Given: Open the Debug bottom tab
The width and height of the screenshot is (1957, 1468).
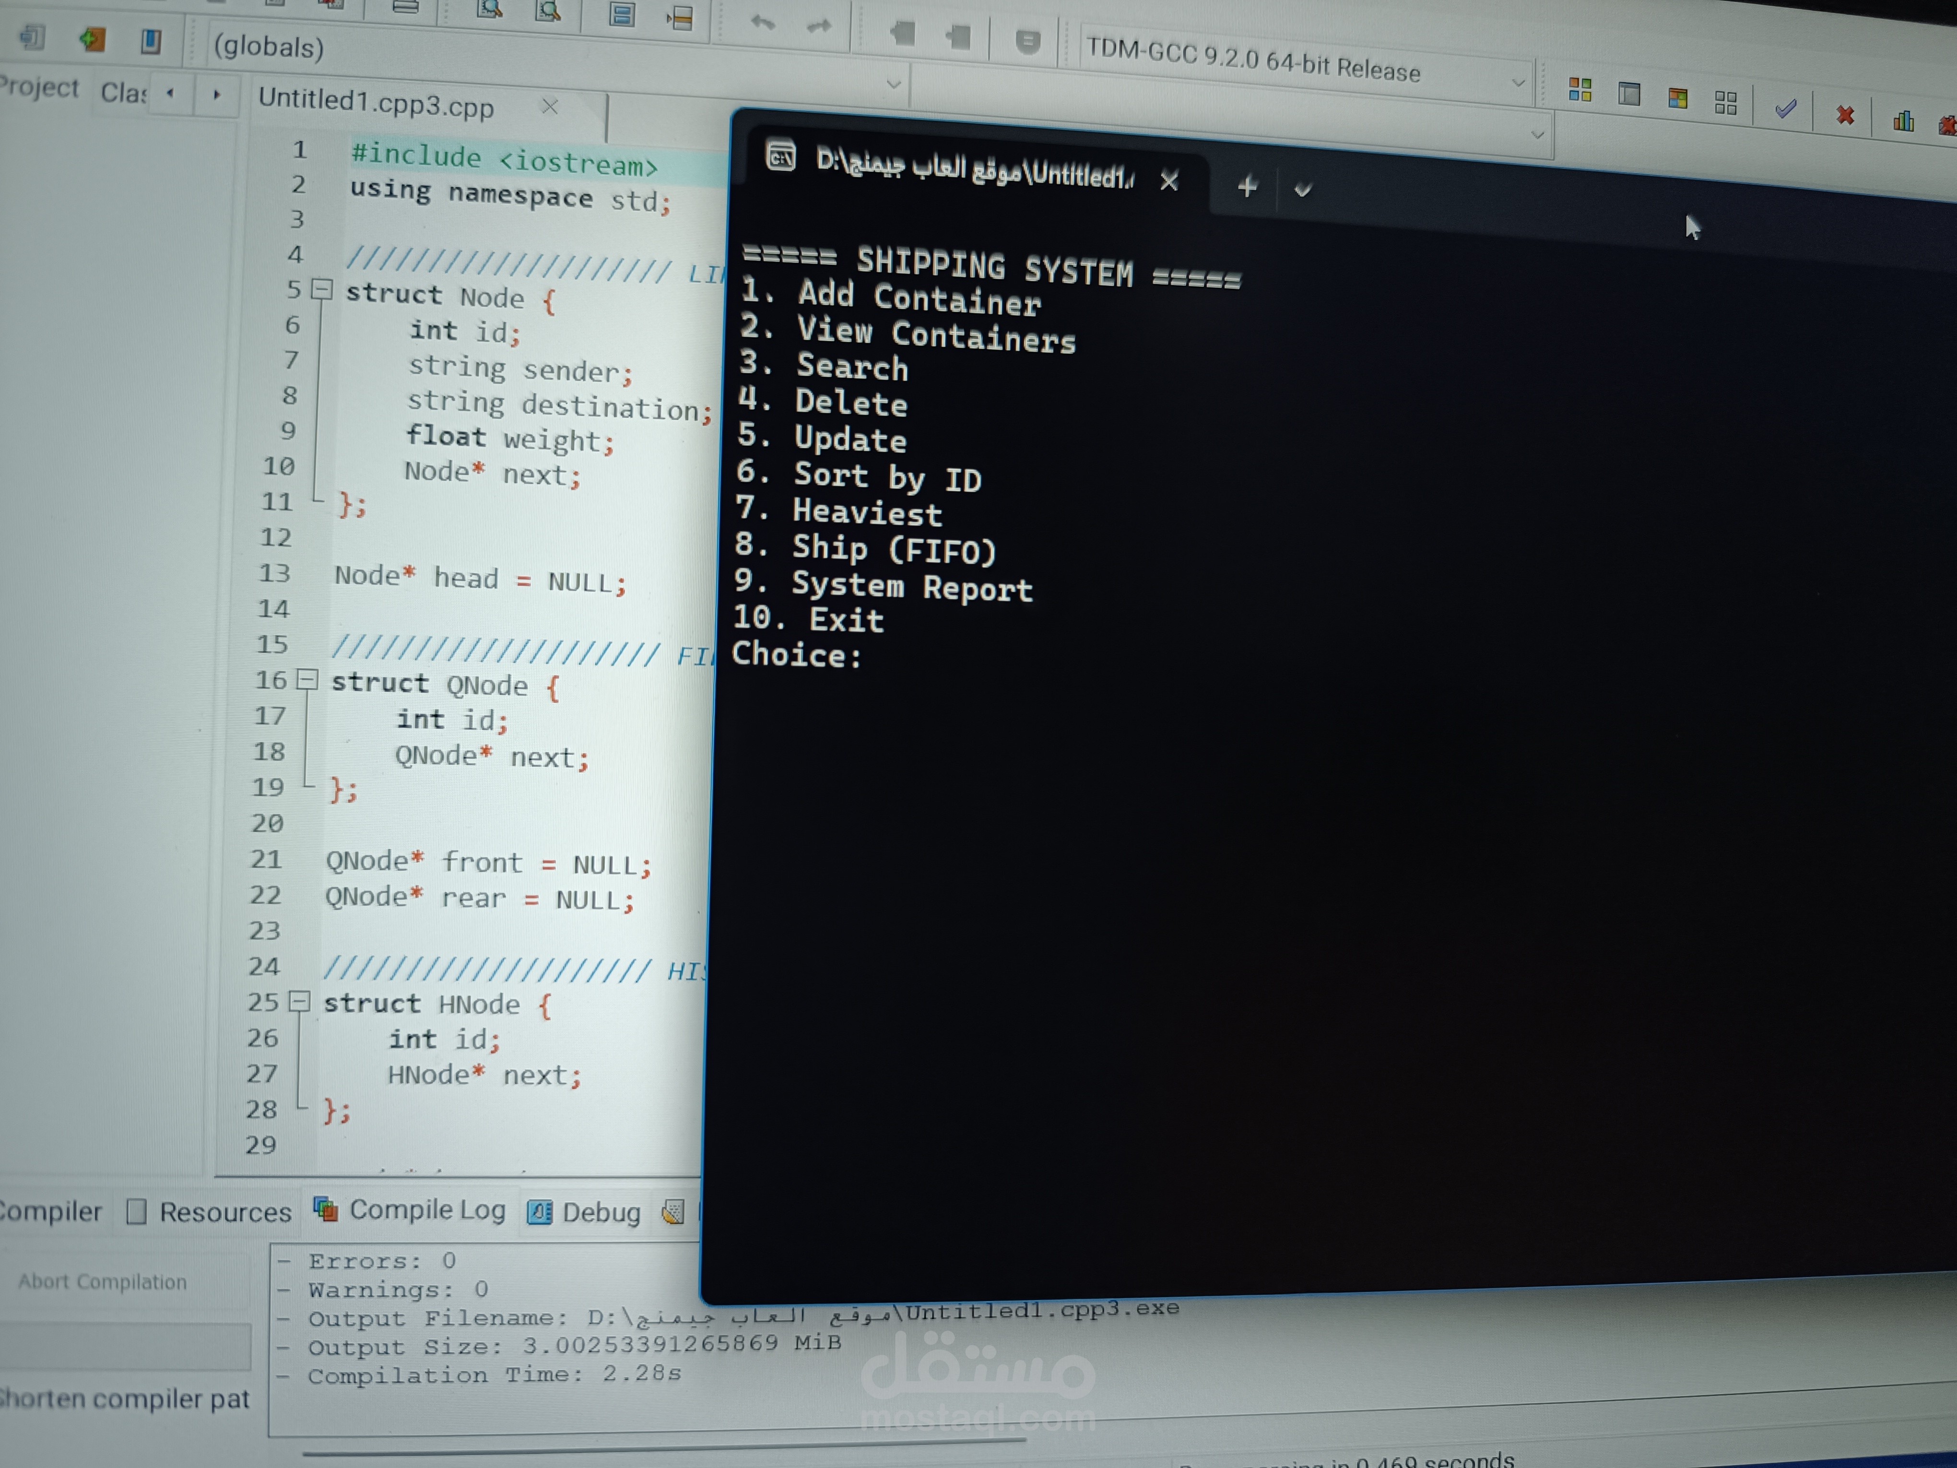Looking at the screenshot, I should click(x=585, y=1211).
